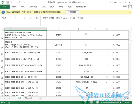Click cell ROHS CHIP RES 2 Ohm 1/8W
Image resolution: width=132 pixels, height=104 pixels.
tap(26, 59)
